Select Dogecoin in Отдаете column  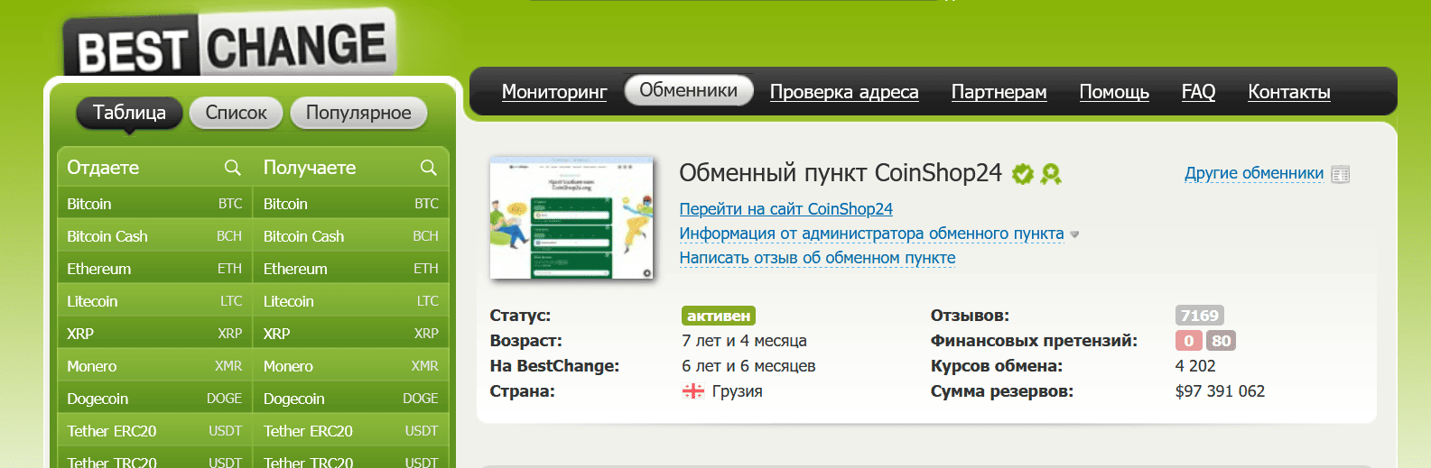(154, 399)
